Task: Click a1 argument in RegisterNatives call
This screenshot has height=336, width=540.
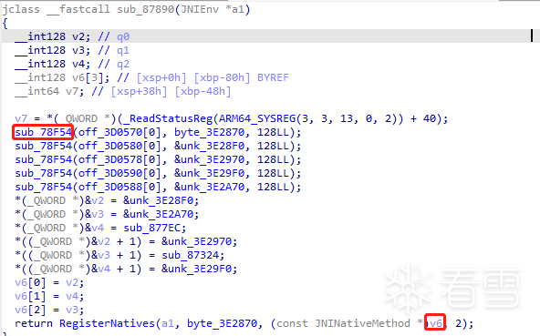Action: [168, 323]
